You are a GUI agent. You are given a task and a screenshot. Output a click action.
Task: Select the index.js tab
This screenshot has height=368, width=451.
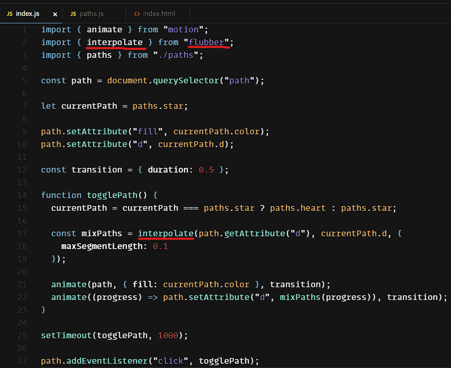[28, 13]
